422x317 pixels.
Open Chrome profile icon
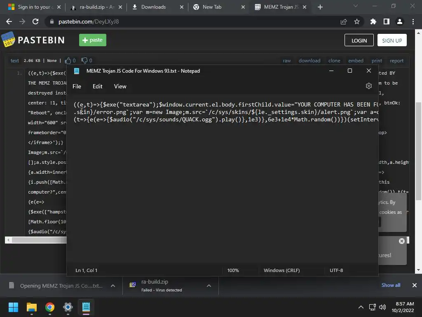[400, 21]
